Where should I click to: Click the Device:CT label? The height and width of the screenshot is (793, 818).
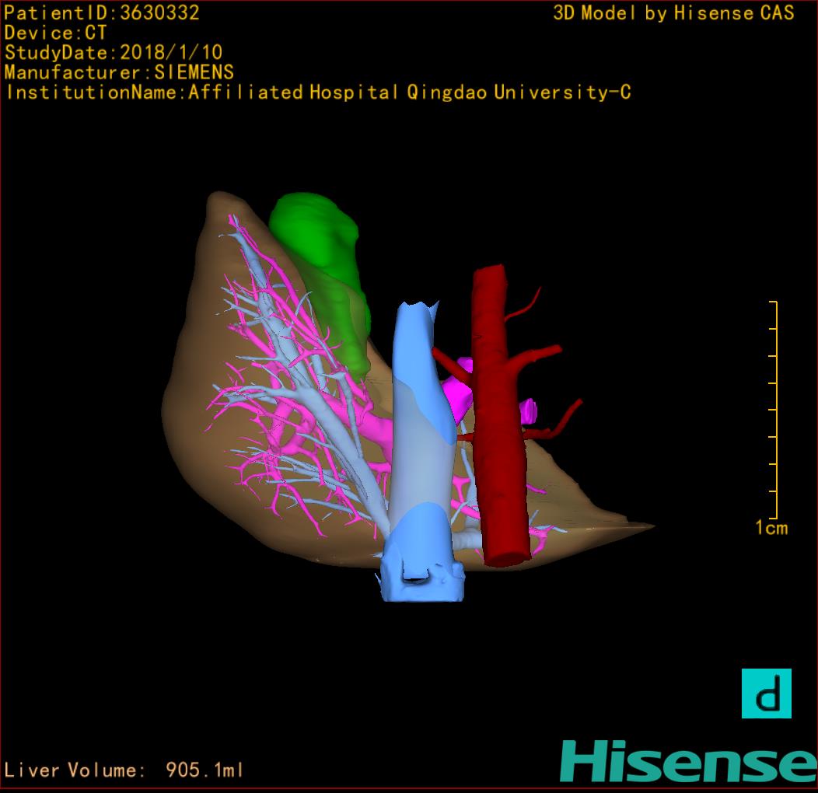(x=55, y=33)
